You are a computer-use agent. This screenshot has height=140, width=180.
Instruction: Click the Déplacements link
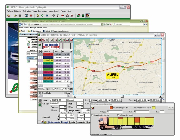54,122
